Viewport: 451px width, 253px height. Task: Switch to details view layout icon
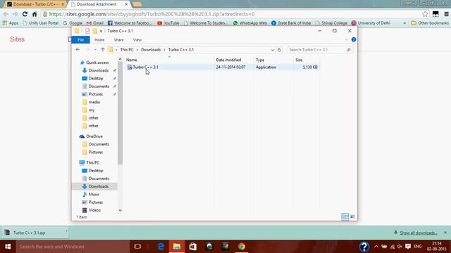pos(345,216)
